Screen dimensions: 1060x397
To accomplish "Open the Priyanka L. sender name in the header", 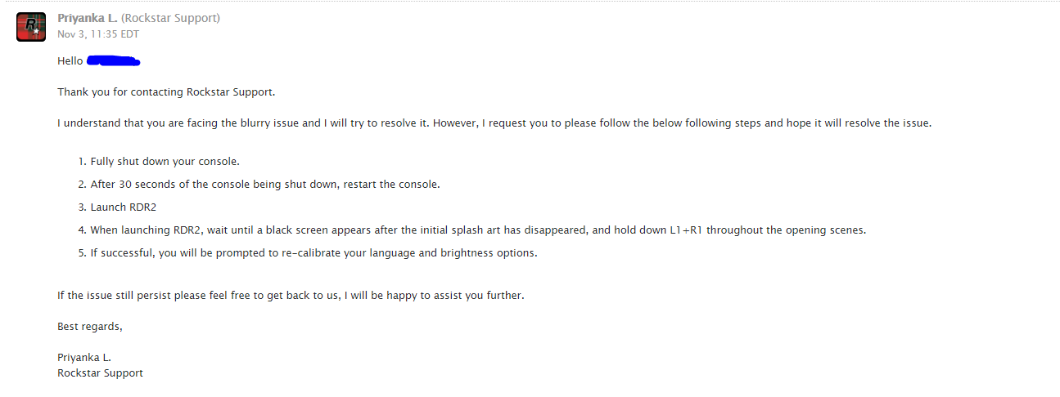I will tap(88, 18).
